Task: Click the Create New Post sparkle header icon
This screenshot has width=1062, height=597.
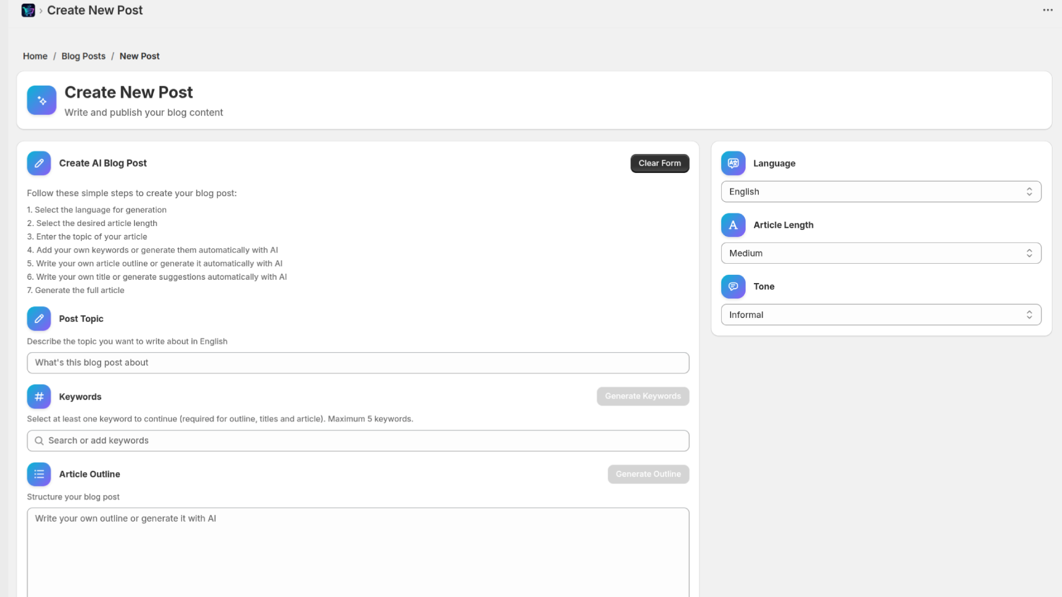Action: pos(41,100)
